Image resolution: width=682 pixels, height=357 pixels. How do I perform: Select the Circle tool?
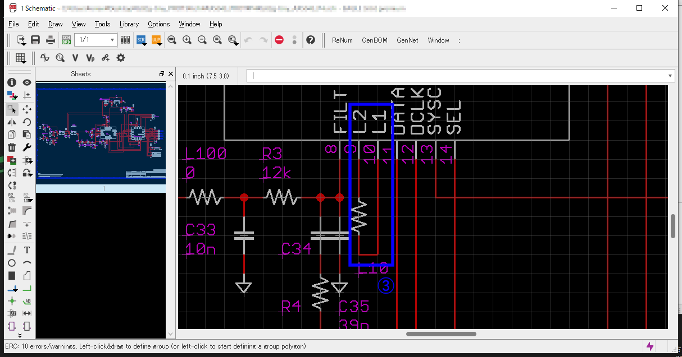coord(12,263)
